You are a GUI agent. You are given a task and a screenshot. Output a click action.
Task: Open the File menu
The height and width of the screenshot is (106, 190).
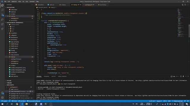pyautogui.click(x=5, y=1)
